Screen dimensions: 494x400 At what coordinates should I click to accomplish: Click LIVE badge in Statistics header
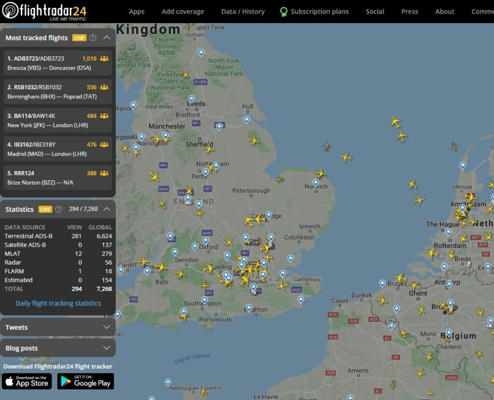(45, 209)
